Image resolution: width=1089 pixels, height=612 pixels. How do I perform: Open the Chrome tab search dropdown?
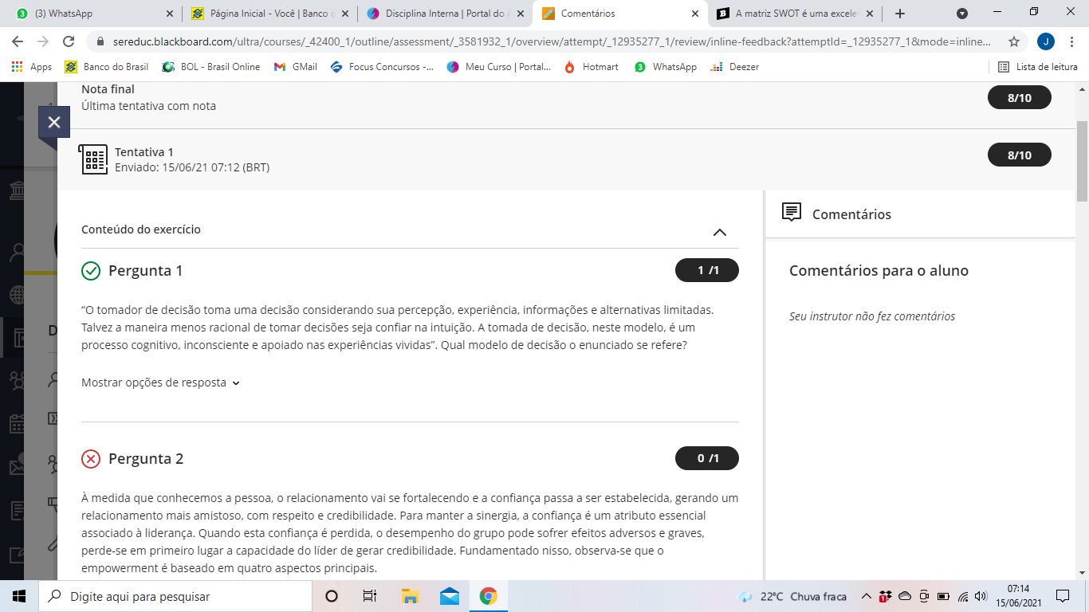[x=962, y=14]
